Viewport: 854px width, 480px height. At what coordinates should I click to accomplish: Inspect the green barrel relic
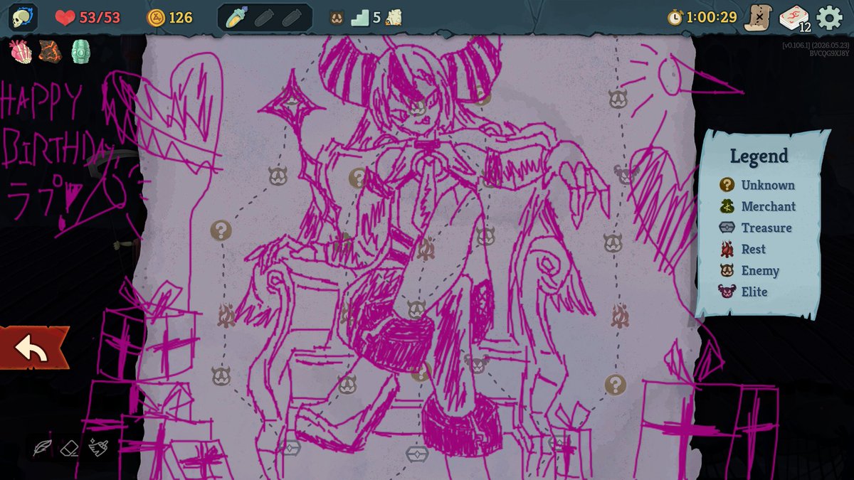pyautogui.click(x=80, y=51)
